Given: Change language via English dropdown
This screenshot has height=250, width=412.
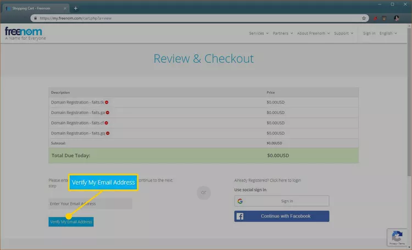Looking at the screenshot, I should coord(388,33).
